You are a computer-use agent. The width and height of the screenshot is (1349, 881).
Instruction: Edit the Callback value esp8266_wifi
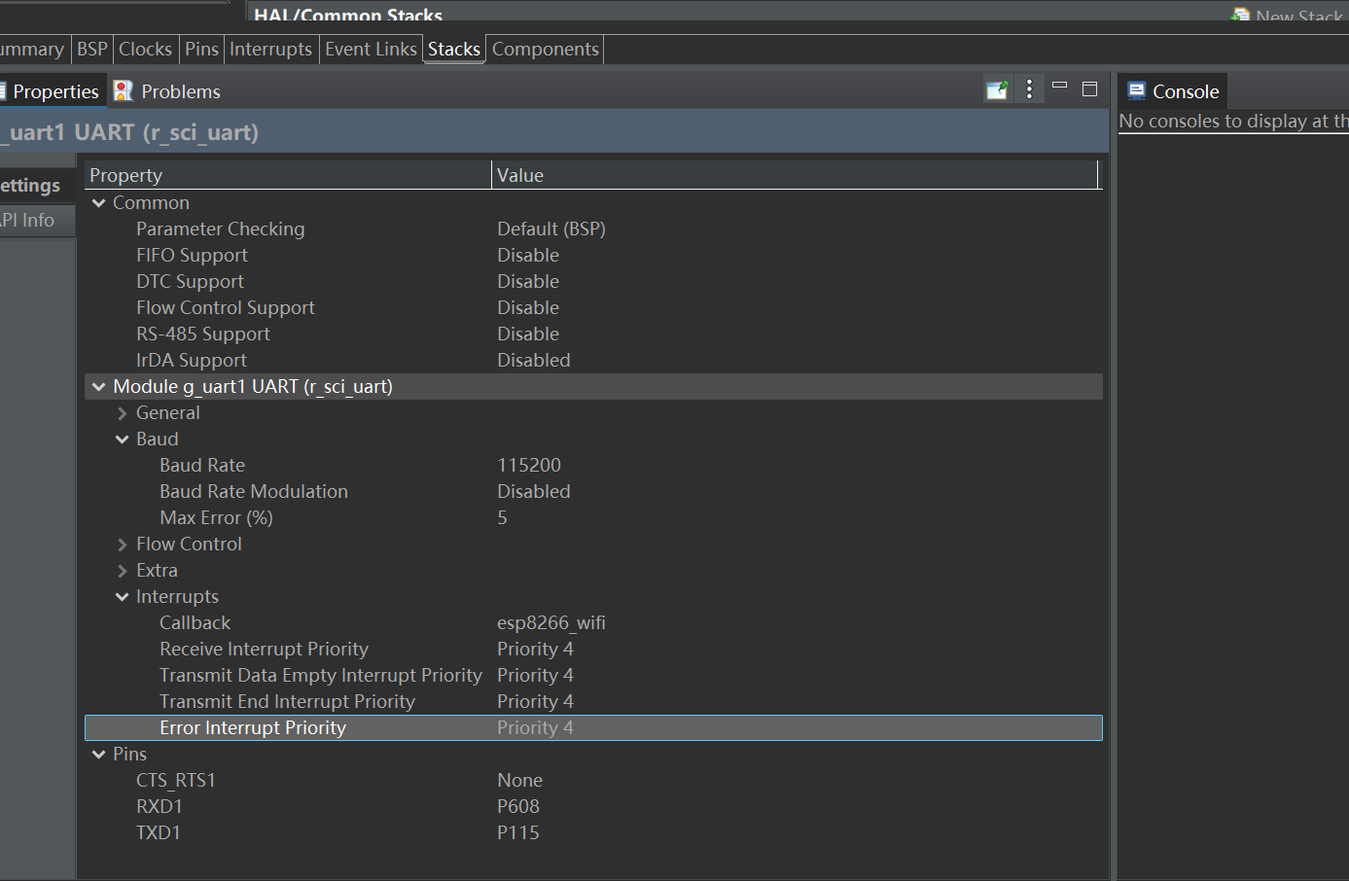[551, 623]
